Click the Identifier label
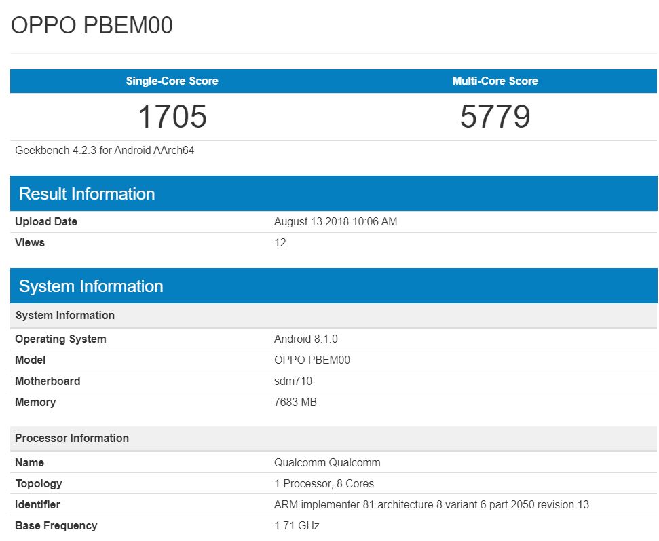This screenshot has height=541, width=659. (37, 504)
